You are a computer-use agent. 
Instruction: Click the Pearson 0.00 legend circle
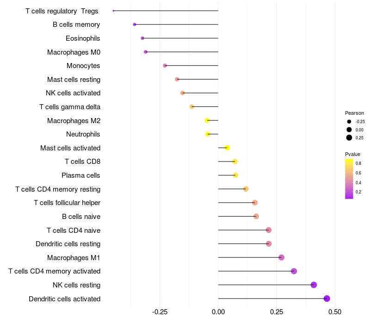tap(349, 130)
